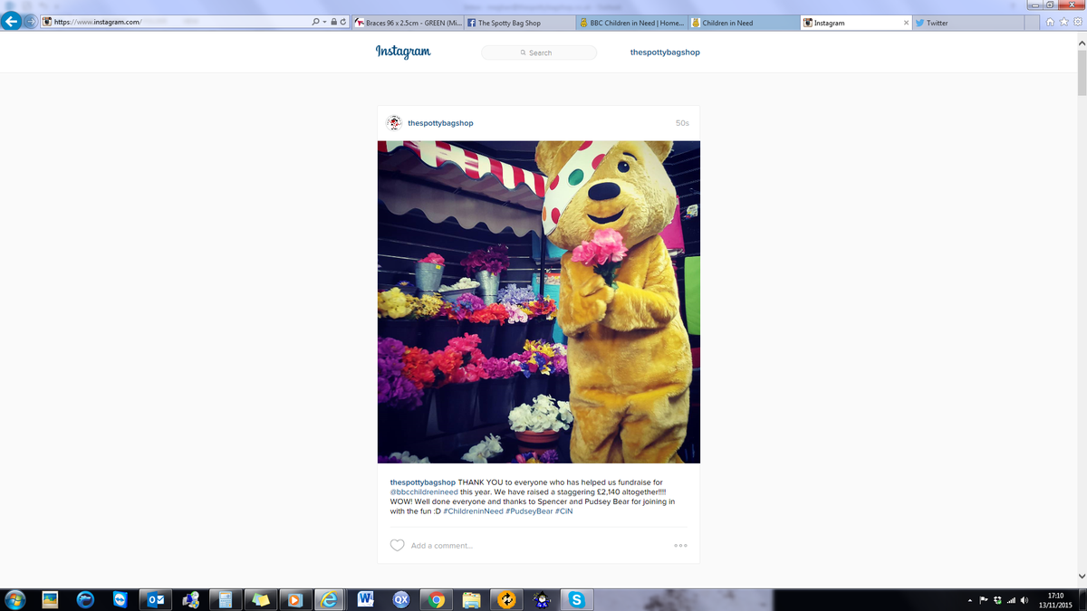This screenshot has height=611, width=1087.
Task: Open the #CiN hashtag
Action: (x=564, y=511)
